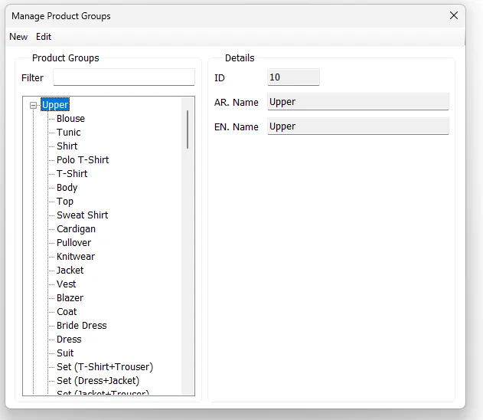
Task: Choose the Jacket tree item
Action: pyautogui.click(x=70, y=271)
